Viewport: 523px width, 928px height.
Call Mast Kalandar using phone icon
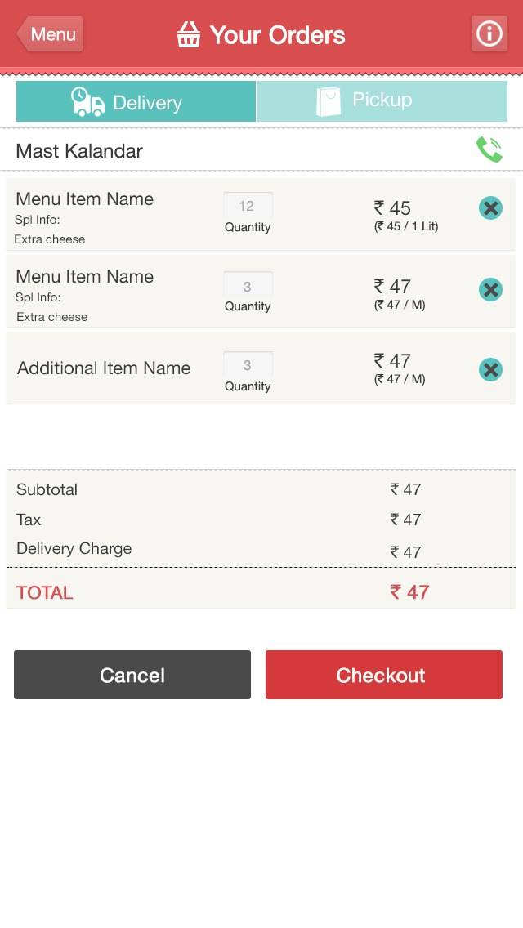click(x=489, y=149)
